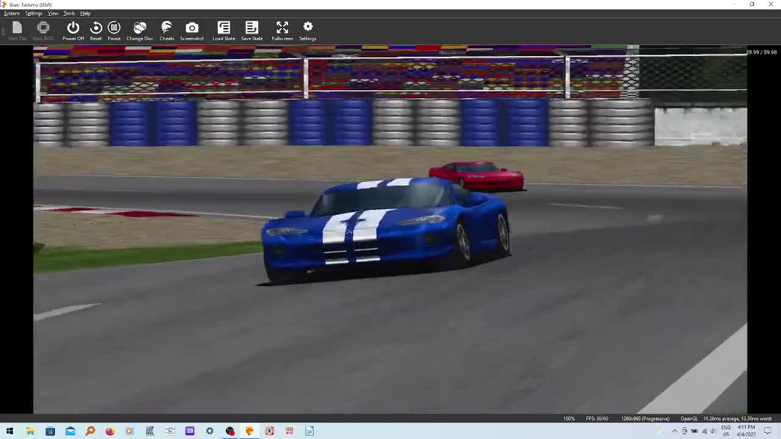Screen dimensions: 781x439
Task: Open Microsoft Store from the taskbar
Action: point(50,431)
